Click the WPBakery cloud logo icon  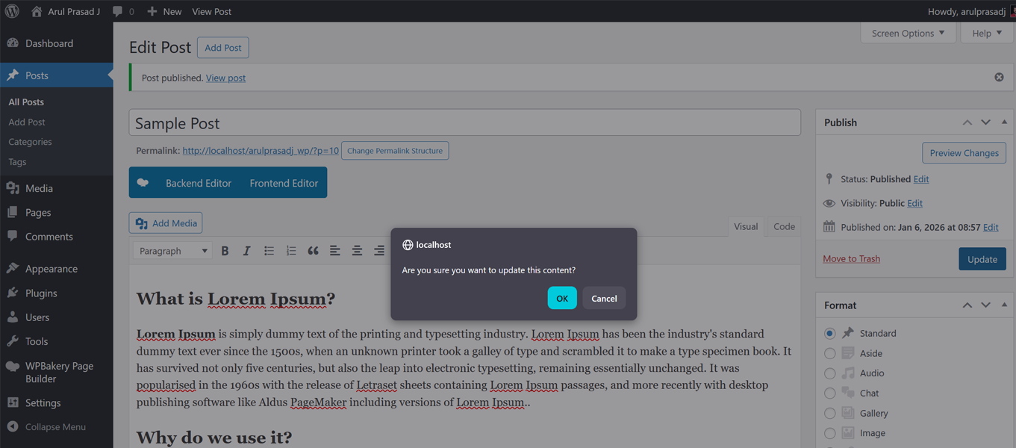click(x=143, y=183)
